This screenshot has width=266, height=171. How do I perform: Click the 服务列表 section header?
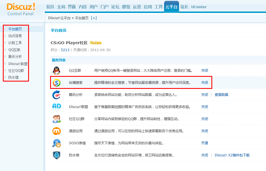tap(59, 60)
